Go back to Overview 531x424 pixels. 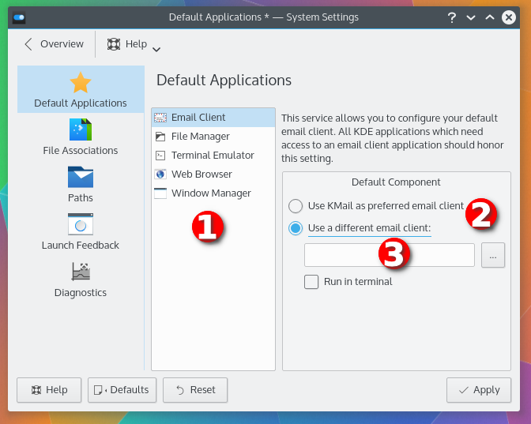pos(54,44)
